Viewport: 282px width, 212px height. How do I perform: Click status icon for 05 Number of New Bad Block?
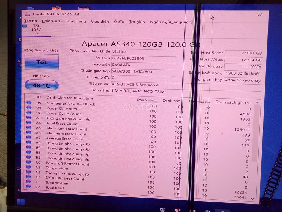pos(29,103)
